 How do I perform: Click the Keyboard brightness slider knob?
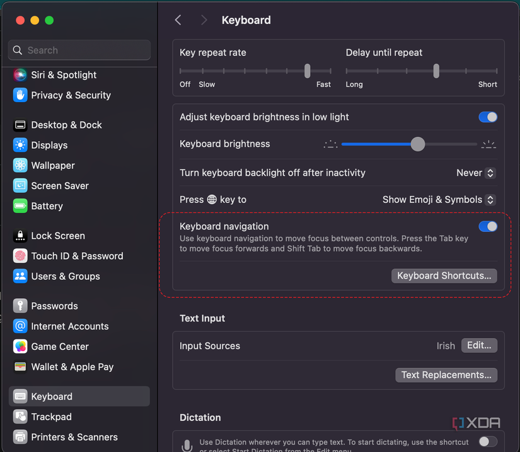(x=417, y=144)
